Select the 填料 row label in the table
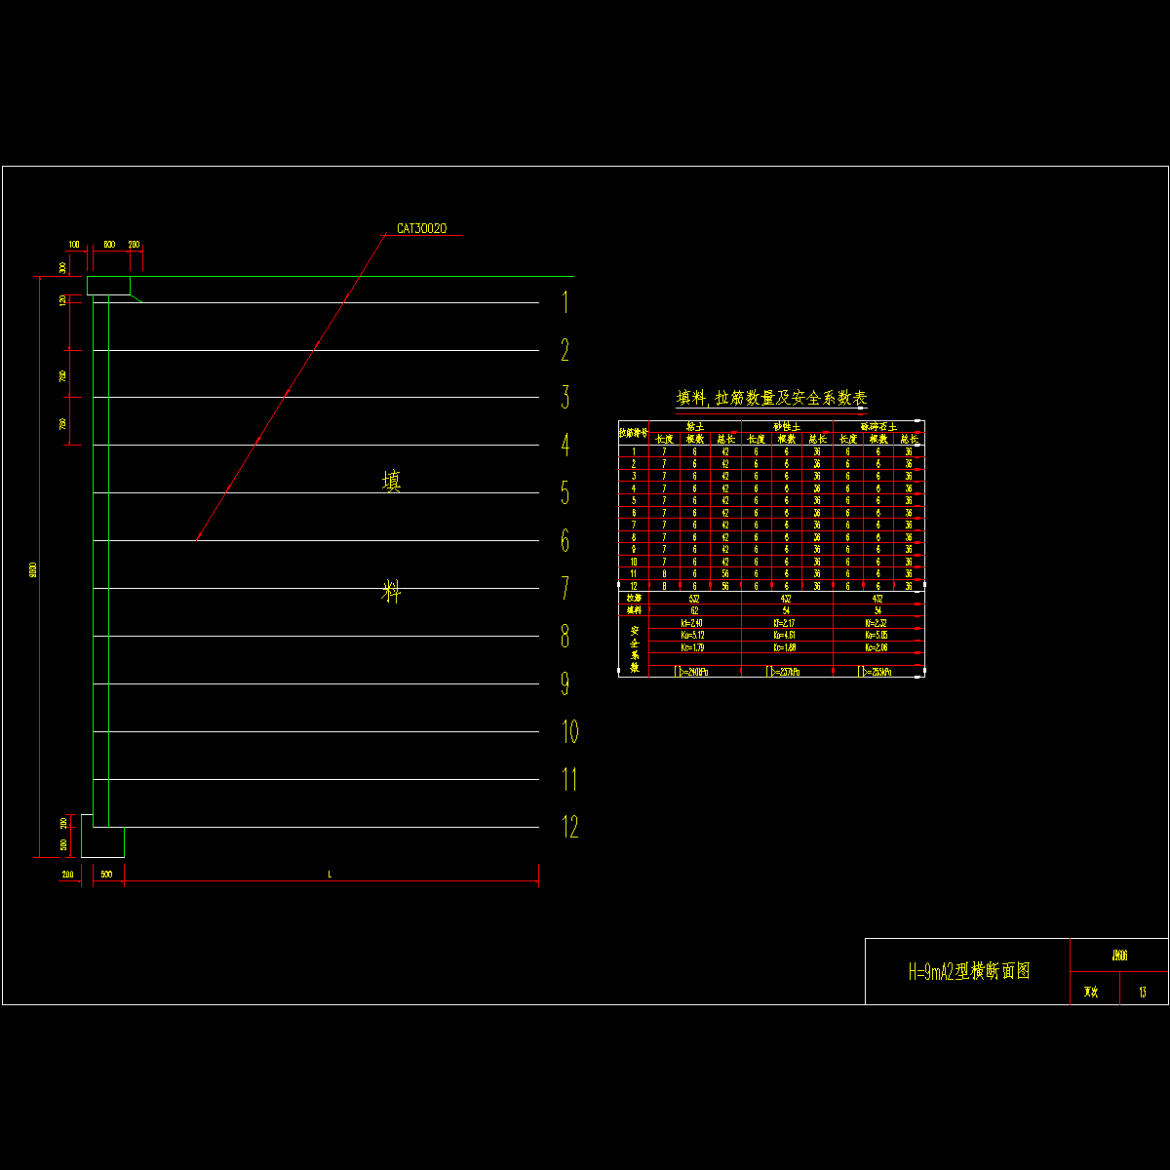1170x1170 pixels. pos(634,609)
